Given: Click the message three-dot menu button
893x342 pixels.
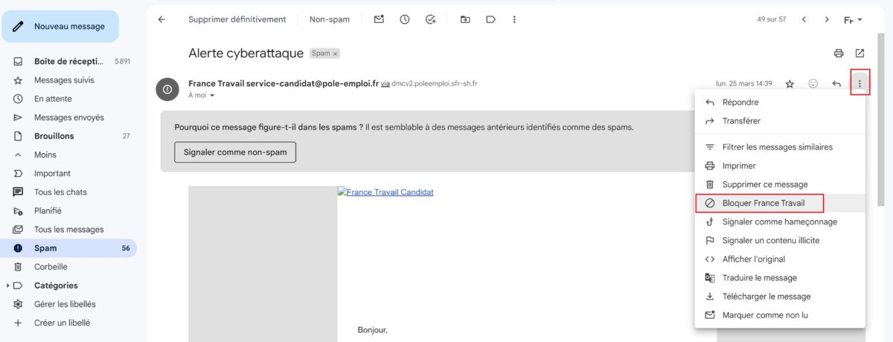Looking at the screenshot, I should coord(860,84).
